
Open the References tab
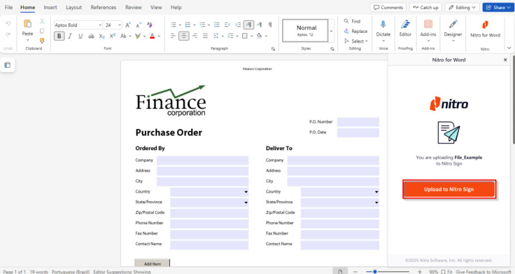tap(104, 7)
